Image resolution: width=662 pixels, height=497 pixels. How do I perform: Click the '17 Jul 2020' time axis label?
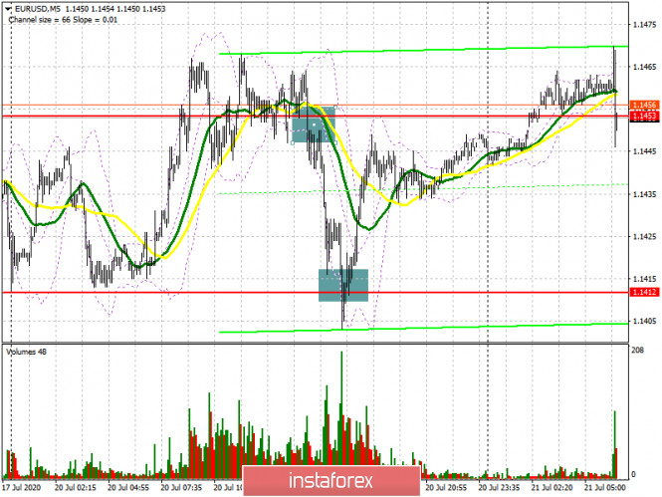(x=22, y=488)
